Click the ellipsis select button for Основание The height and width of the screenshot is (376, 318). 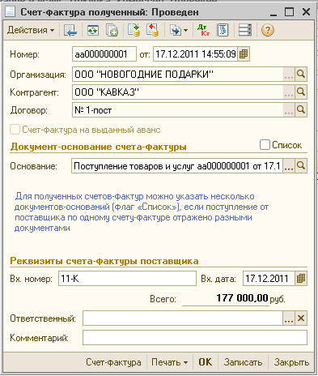pyautogui.click(x=289, y=166)
